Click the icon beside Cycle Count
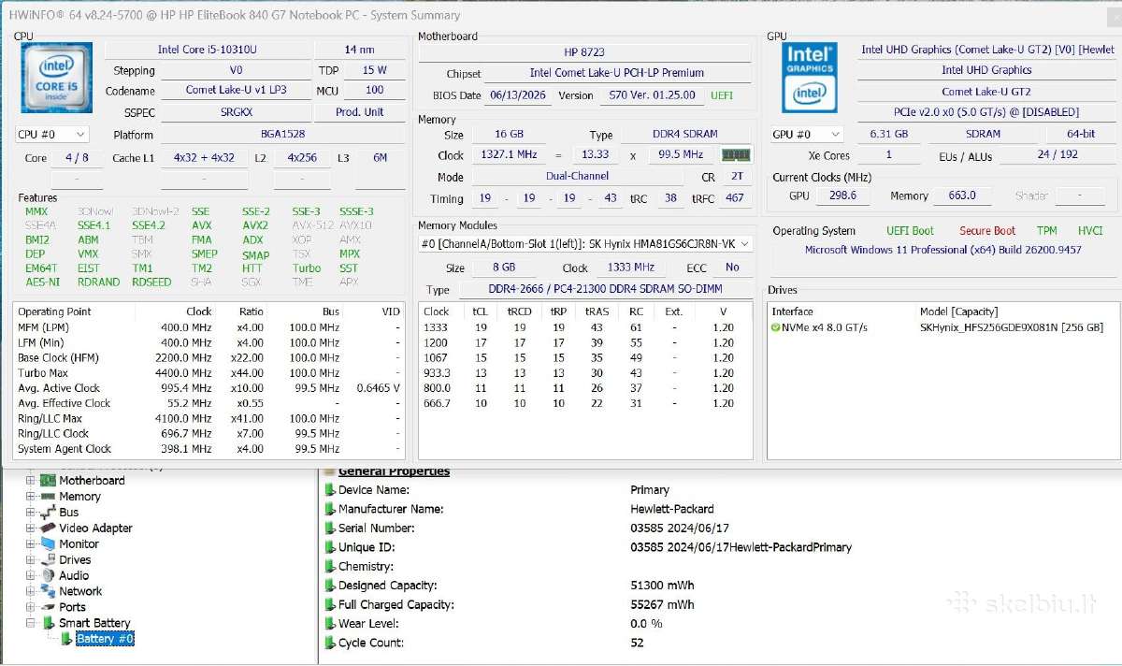The image size is (1122, 666). coord(330,644)
